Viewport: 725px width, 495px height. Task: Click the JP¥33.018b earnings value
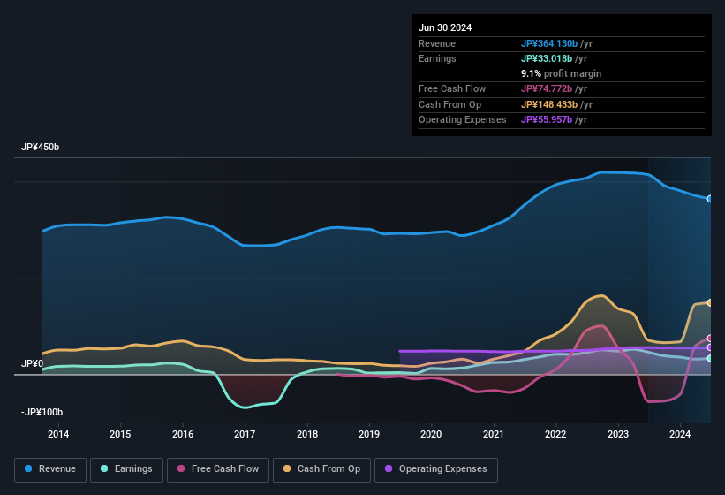tap(547, 58)
